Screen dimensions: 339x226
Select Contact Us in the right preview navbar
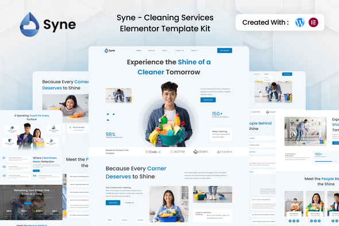[257, 74]
